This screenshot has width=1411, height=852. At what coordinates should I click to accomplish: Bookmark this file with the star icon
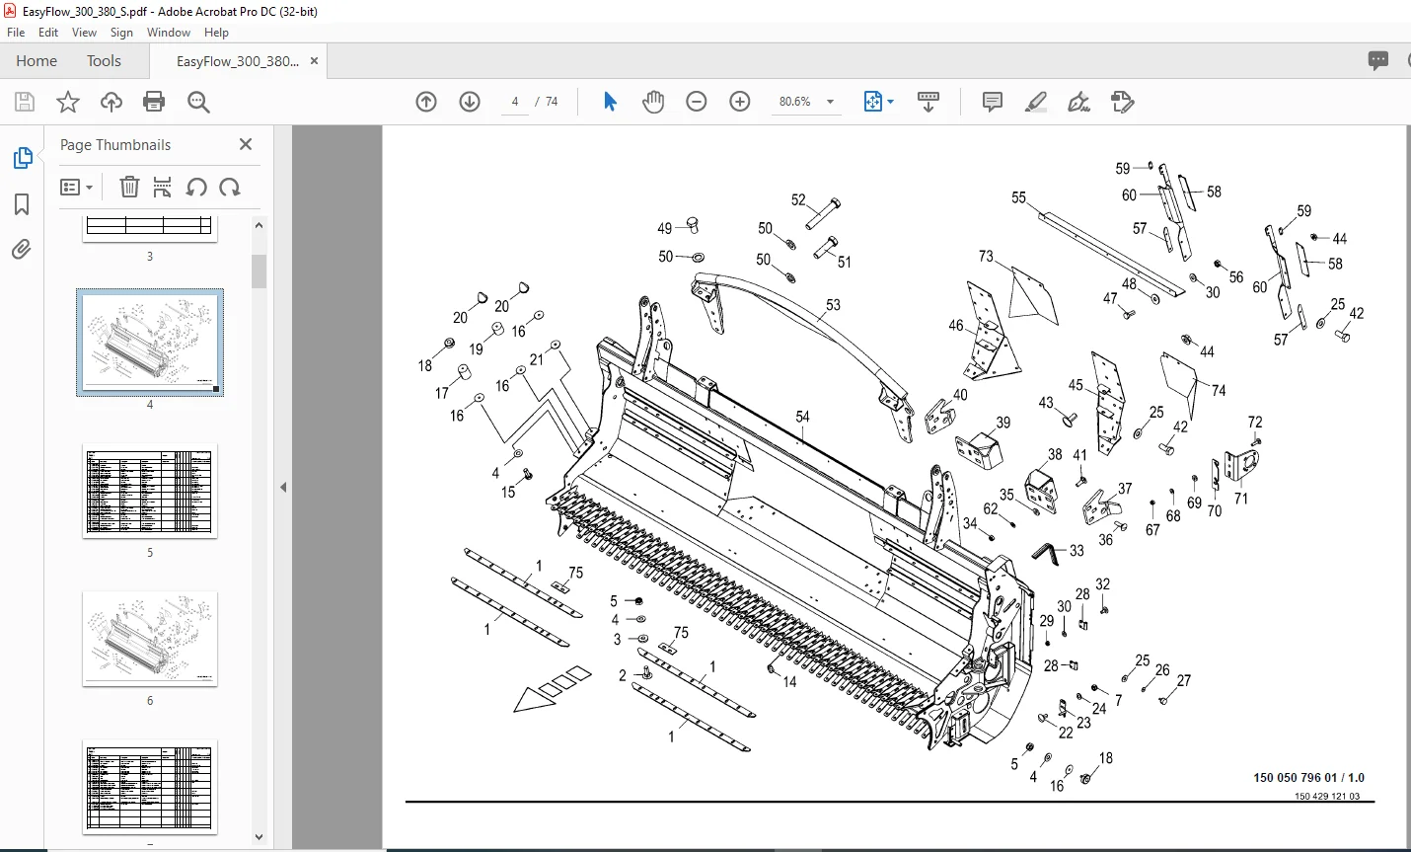coord(67,102)
